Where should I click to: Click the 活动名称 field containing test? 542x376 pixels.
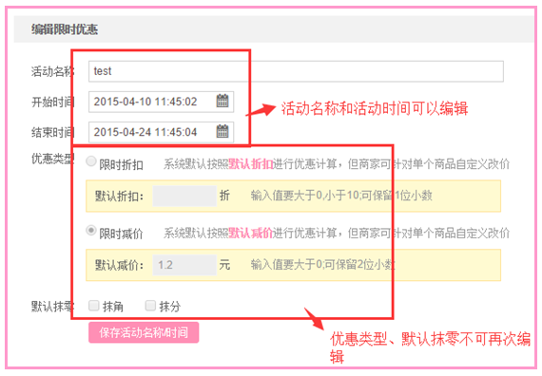pyautogui.click(x=296, y=71)
